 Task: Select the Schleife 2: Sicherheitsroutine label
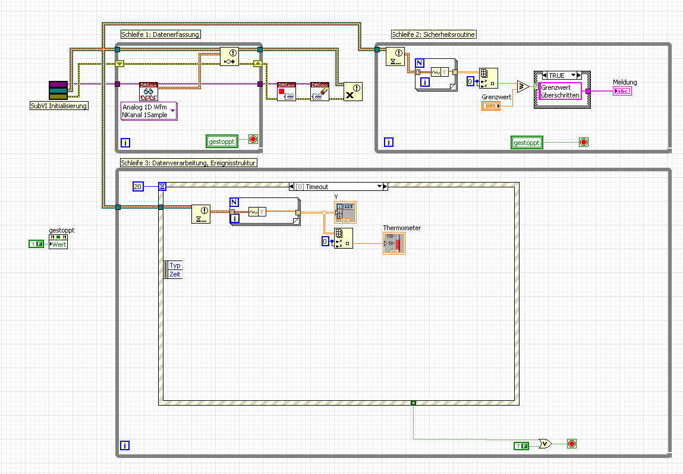tap(434, 34)
